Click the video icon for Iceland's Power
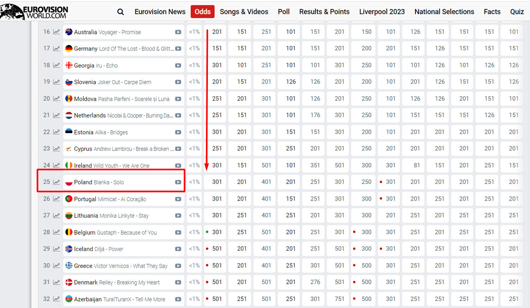 tap(178, 249)
